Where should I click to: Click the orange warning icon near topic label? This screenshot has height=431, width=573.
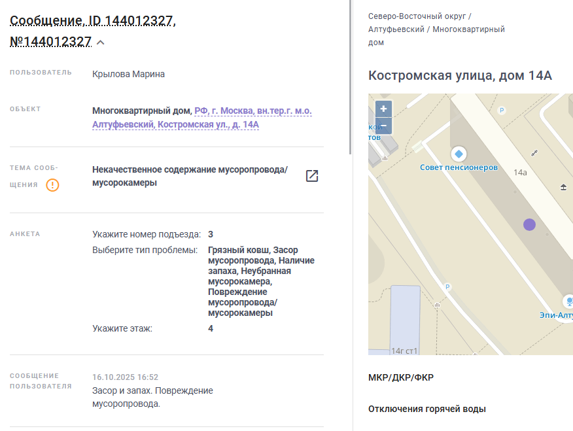click(x=52, y=185)
